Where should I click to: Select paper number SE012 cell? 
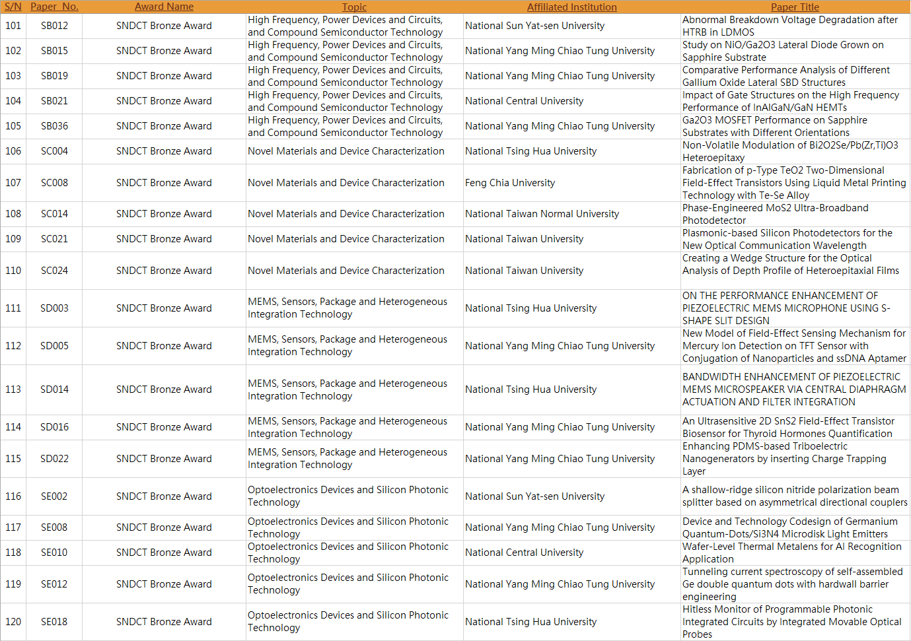coord(54,584)
